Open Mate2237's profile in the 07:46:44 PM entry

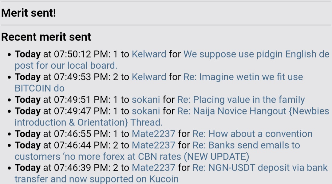point(153,146)
